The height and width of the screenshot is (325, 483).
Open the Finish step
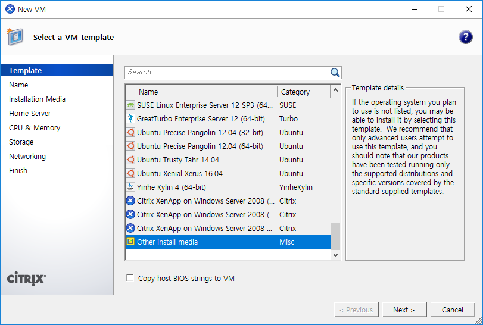click(x=18, y=170)
